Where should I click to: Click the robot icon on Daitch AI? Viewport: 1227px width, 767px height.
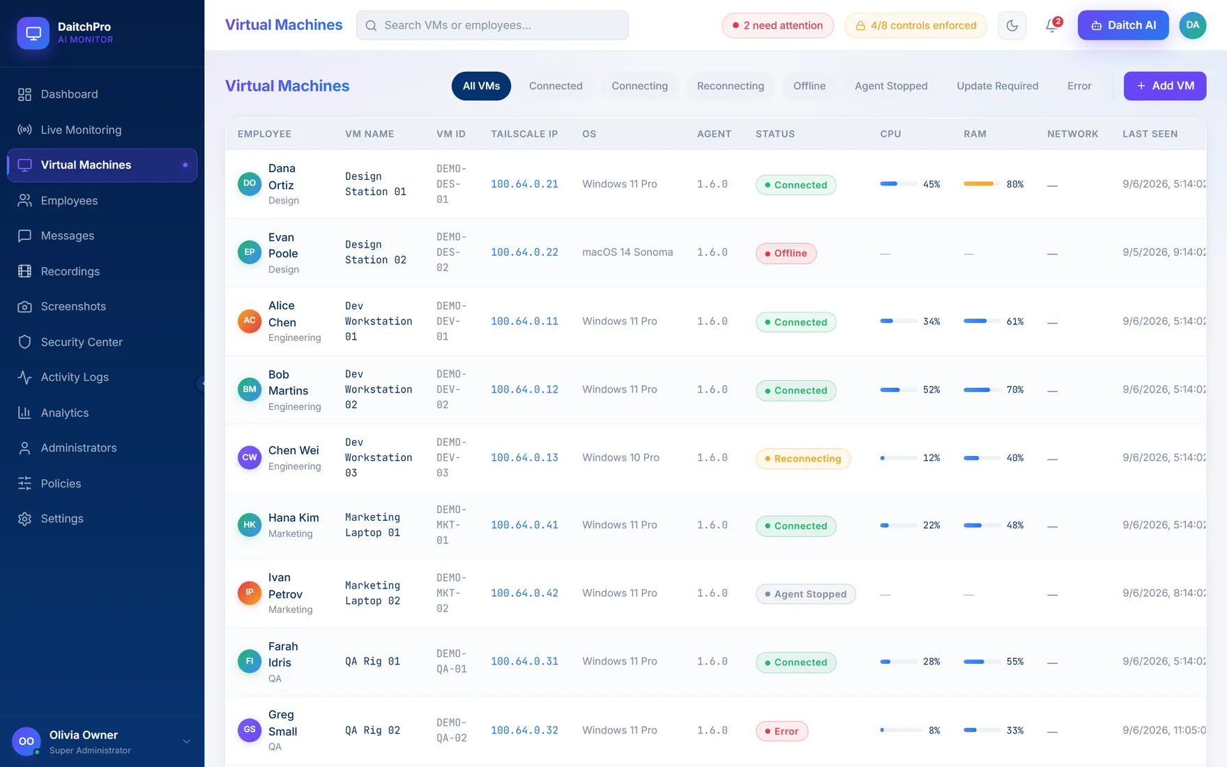[1097, 26]
